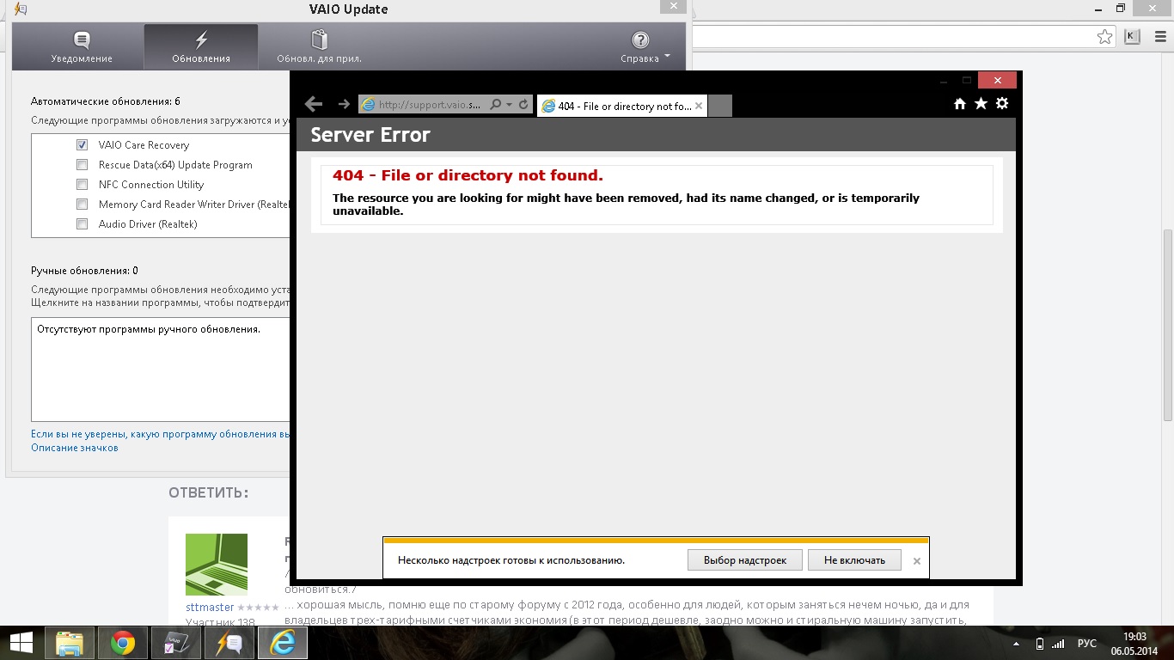Open IE favorites star
Screen dimensions: 1174x660
point(981,104)
